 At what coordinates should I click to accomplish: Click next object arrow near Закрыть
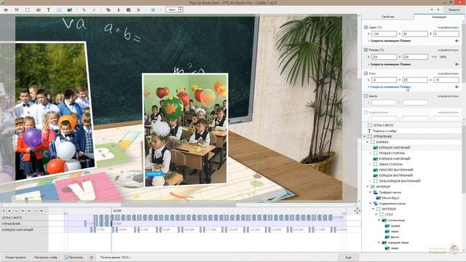pos(438,9)
